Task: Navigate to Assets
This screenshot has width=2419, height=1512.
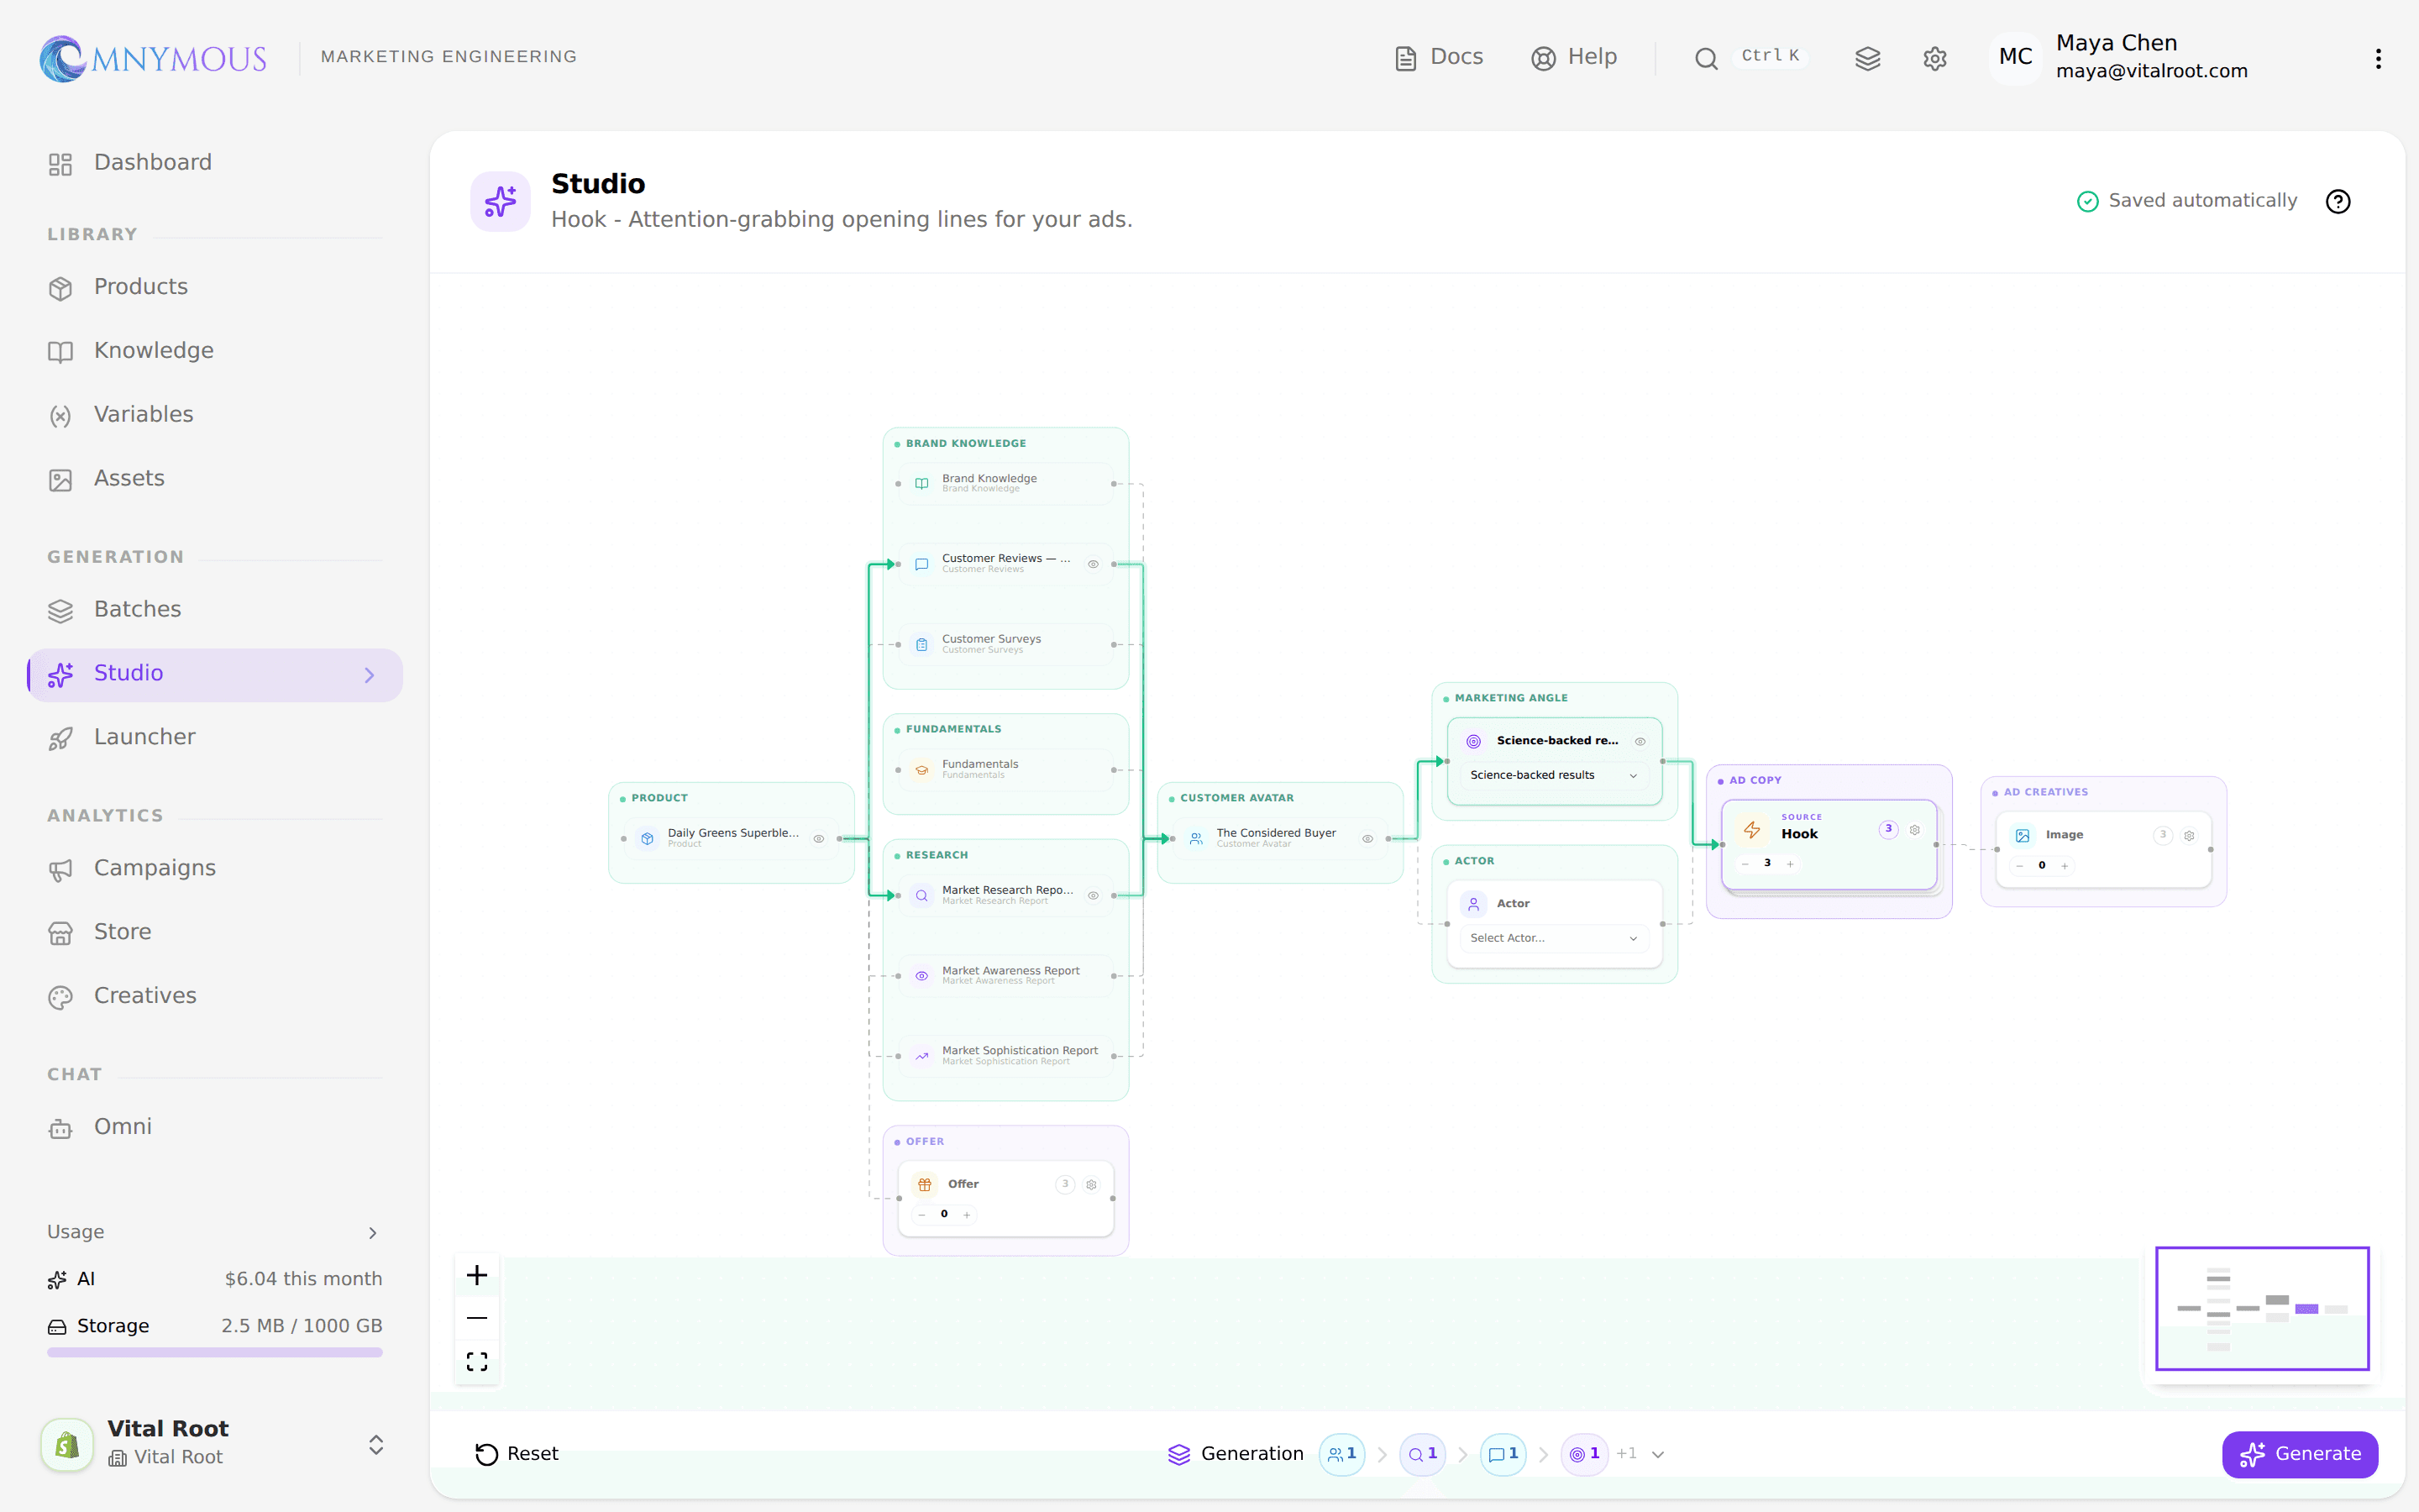Action: pyautogui.click(x=214, y=479)
